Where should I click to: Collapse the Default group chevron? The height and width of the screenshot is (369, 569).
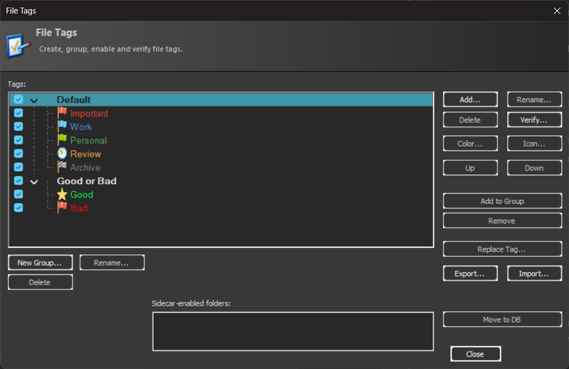[34, 100]
